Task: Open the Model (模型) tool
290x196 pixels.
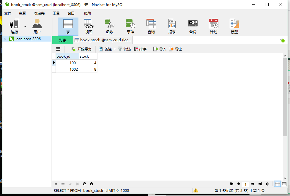Action: pos(234,26)
